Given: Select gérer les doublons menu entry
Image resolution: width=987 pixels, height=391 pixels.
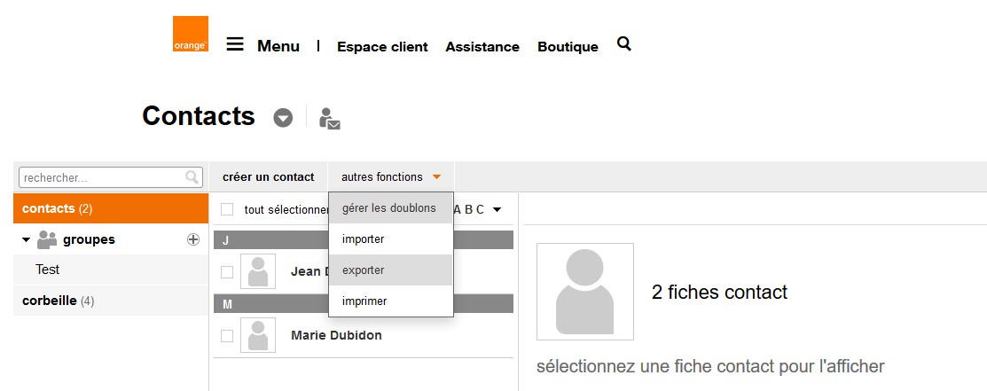Looking at the screenshot, I should tap(390, 207).
